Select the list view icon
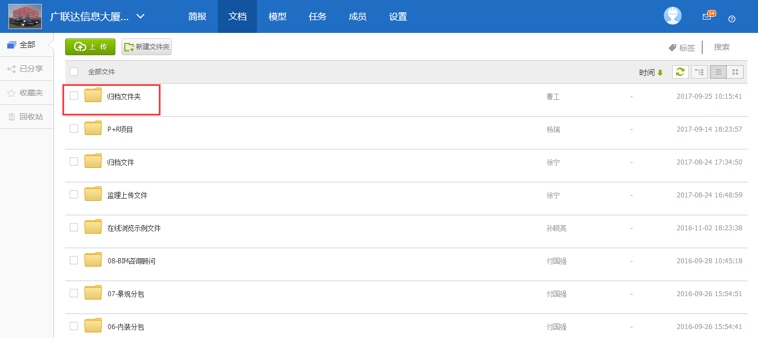This screenshot has height=338, width=758. point(718,71)
